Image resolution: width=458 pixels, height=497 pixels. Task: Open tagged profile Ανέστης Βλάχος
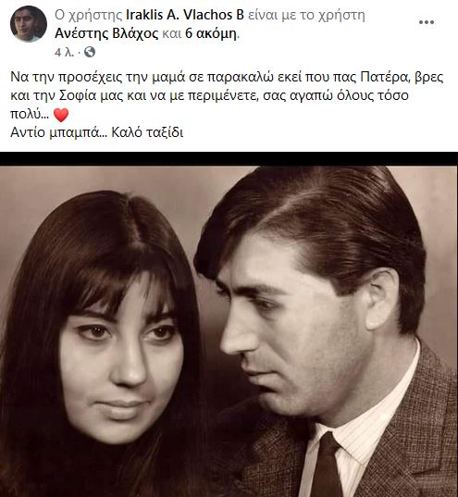106,33
